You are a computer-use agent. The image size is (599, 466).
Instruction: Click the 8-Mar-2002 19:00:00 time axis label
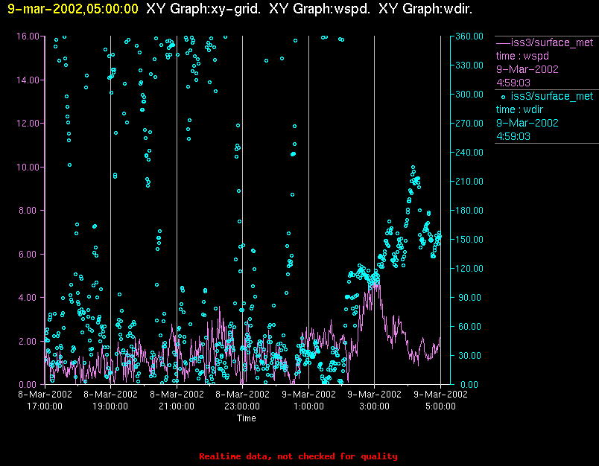[x=110, y=400]
